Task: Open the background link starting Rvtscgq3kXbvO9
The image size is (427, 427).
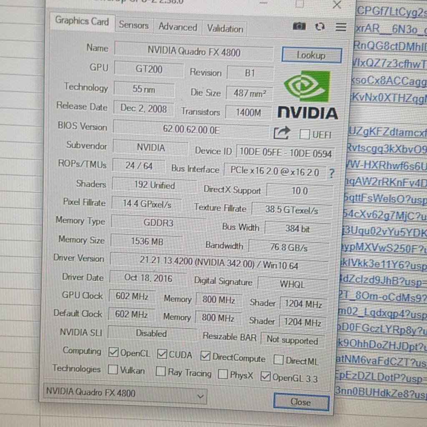Action: pyautogui.click(x=387, y=149)
